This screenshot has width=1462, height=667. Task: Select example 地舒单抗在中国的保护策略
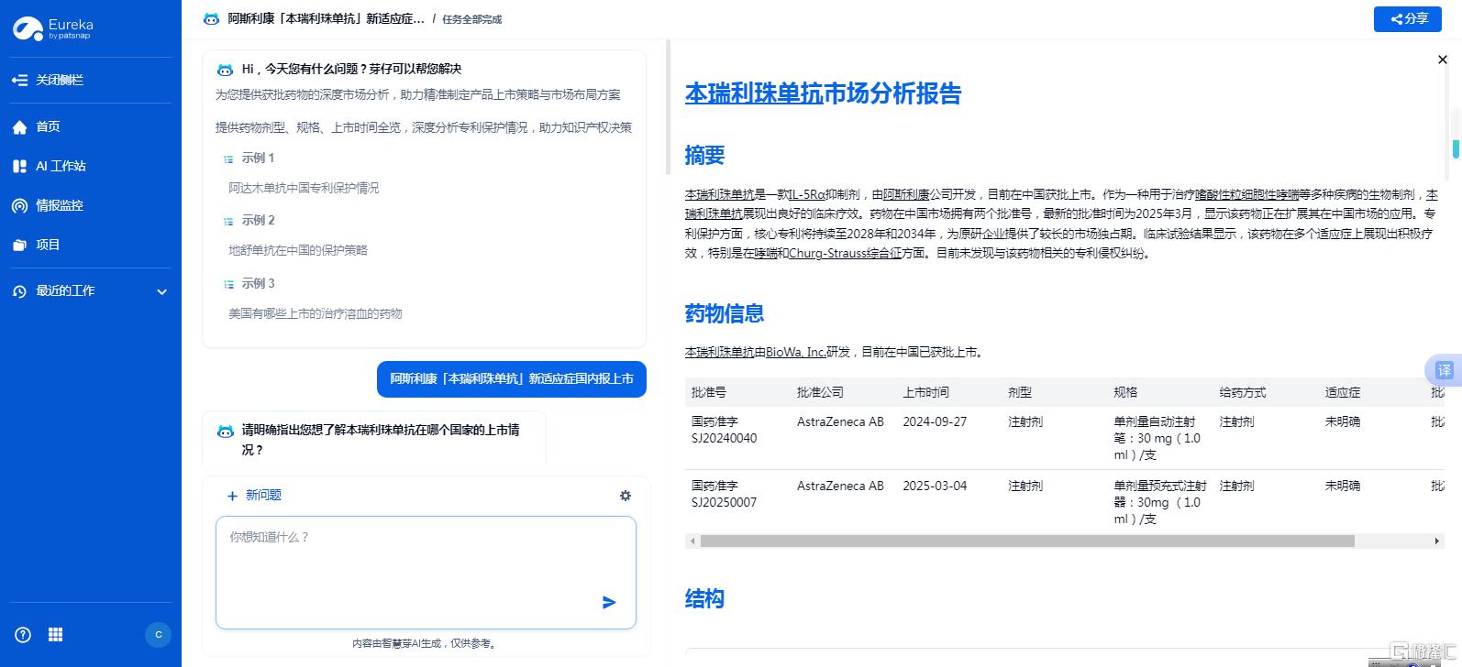tap(298, 250)
